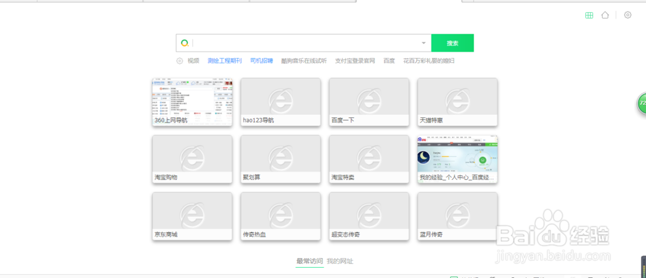This screenshot has width=646, height=278.
Task: Click the green floating ball at right edge
Action: pos(641,103)
